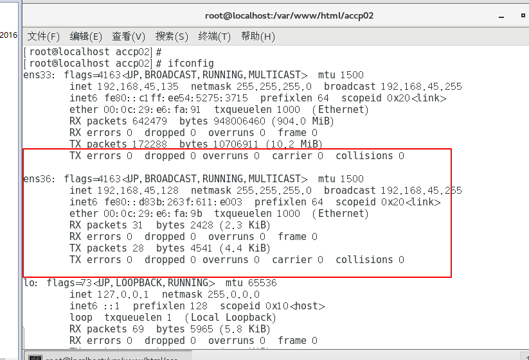Viewport: 529px width, 360px height.
Task: Click (Local Loopback) text
Action: (230, 318)
